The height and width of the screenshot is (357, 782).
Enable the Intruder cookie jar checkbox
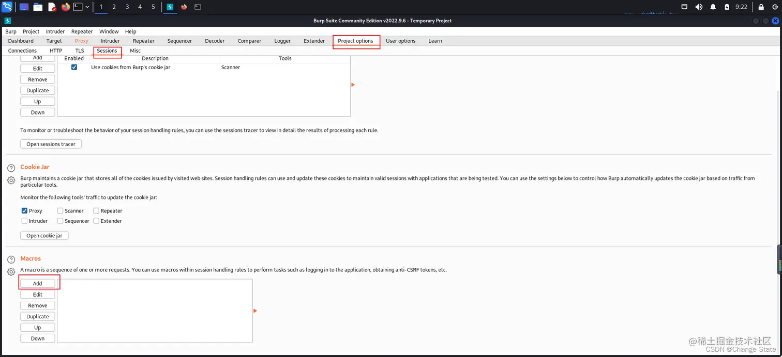point(24,221)
